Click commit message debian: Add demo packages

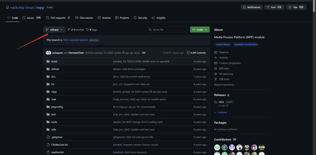[x=129, y=69]
